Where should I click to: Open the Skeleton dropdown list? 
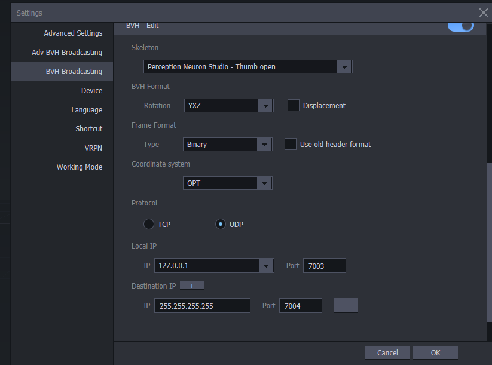click(248, 67)
